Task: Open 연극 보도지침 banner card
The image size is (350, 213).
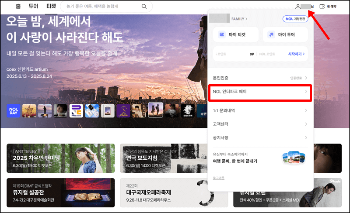Action: (164, 158)
